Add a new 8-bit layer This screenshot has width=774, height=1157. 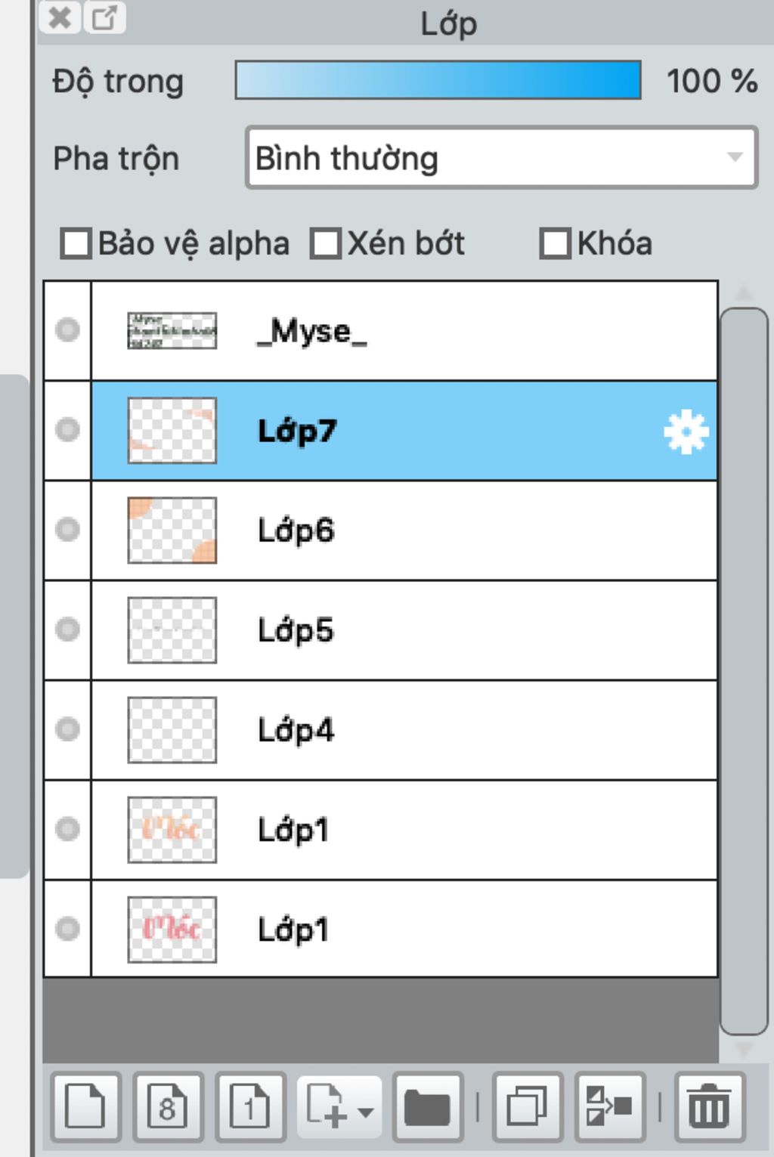click(168, 1106)
